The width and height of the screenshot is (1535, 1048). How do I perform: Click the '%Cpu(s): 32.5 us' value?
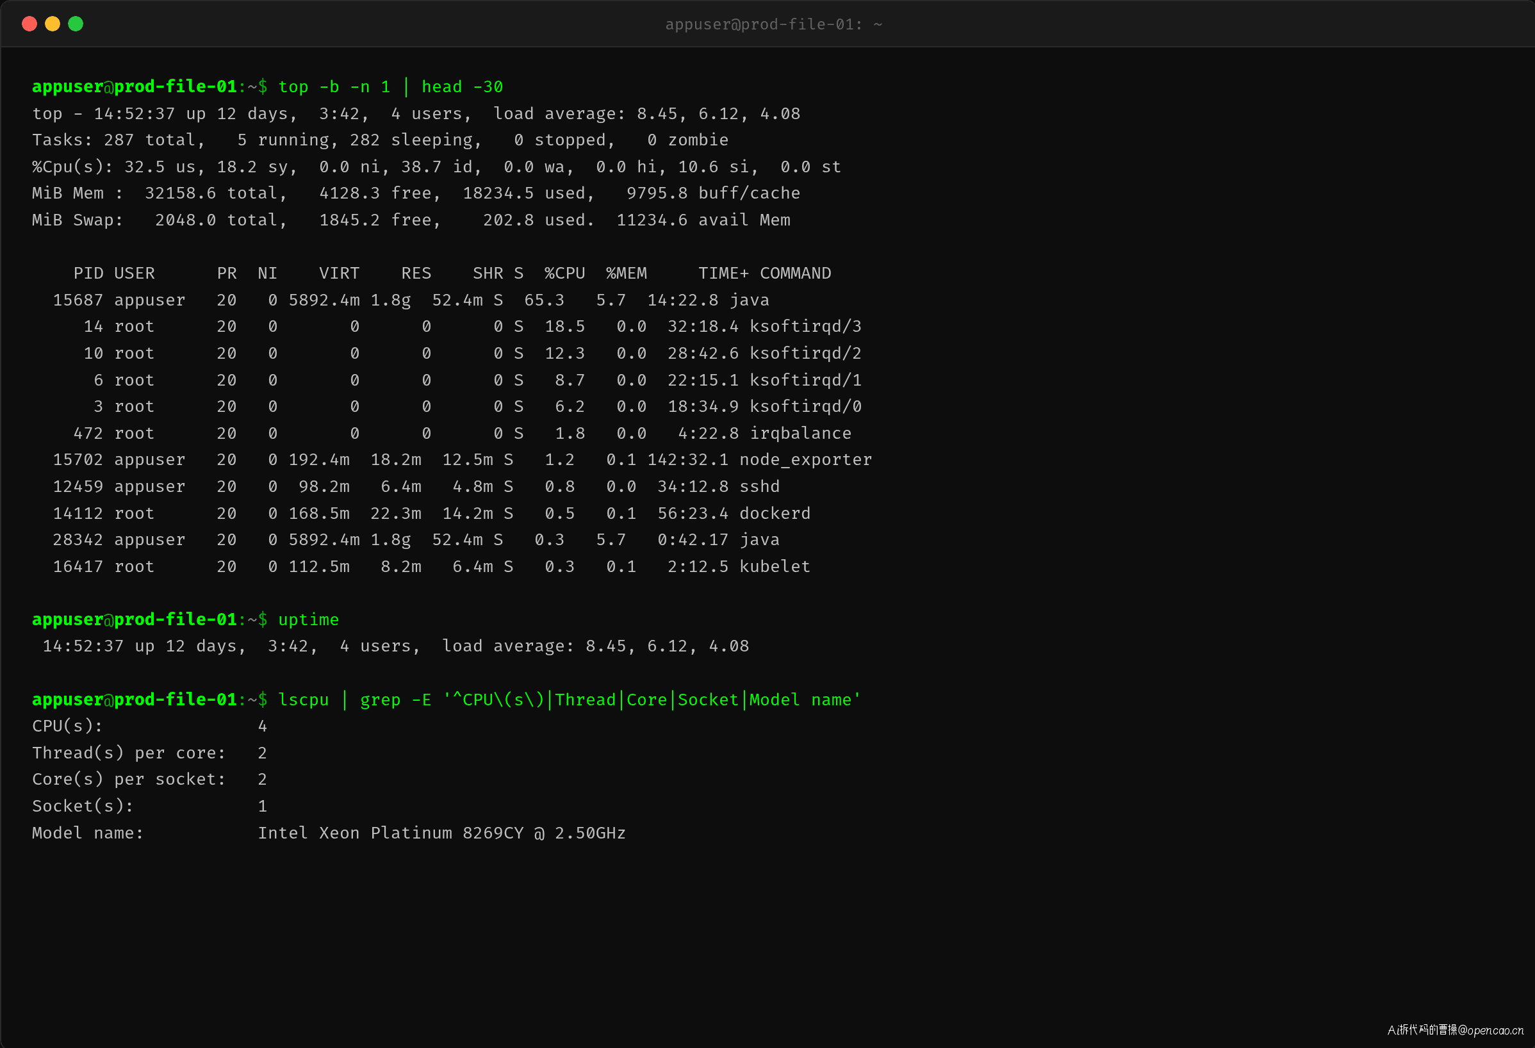click(x=113, y=167)
